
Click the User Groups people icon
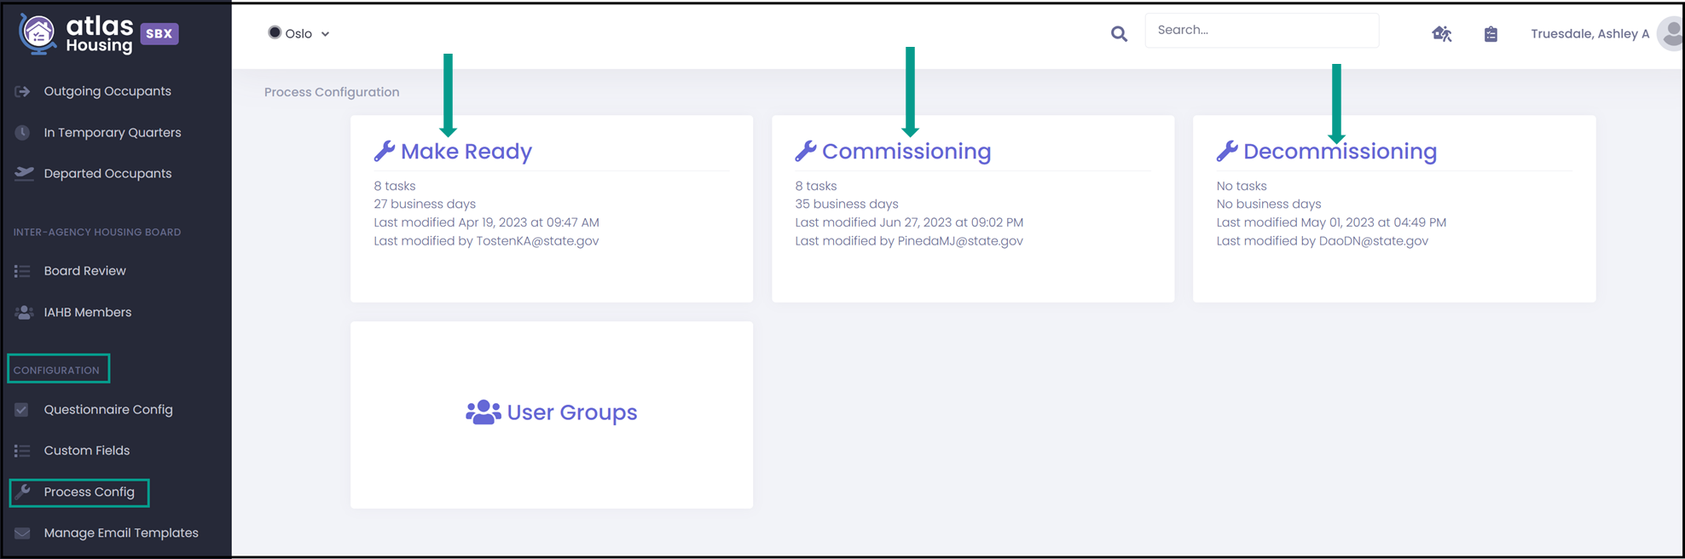[483, 412]
